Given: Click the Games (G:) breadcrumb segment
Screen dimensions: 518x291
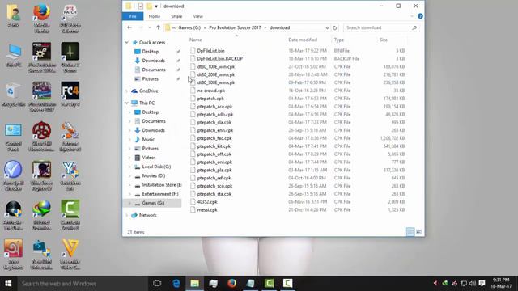Looking at the screenshot, I should point(189,27).
